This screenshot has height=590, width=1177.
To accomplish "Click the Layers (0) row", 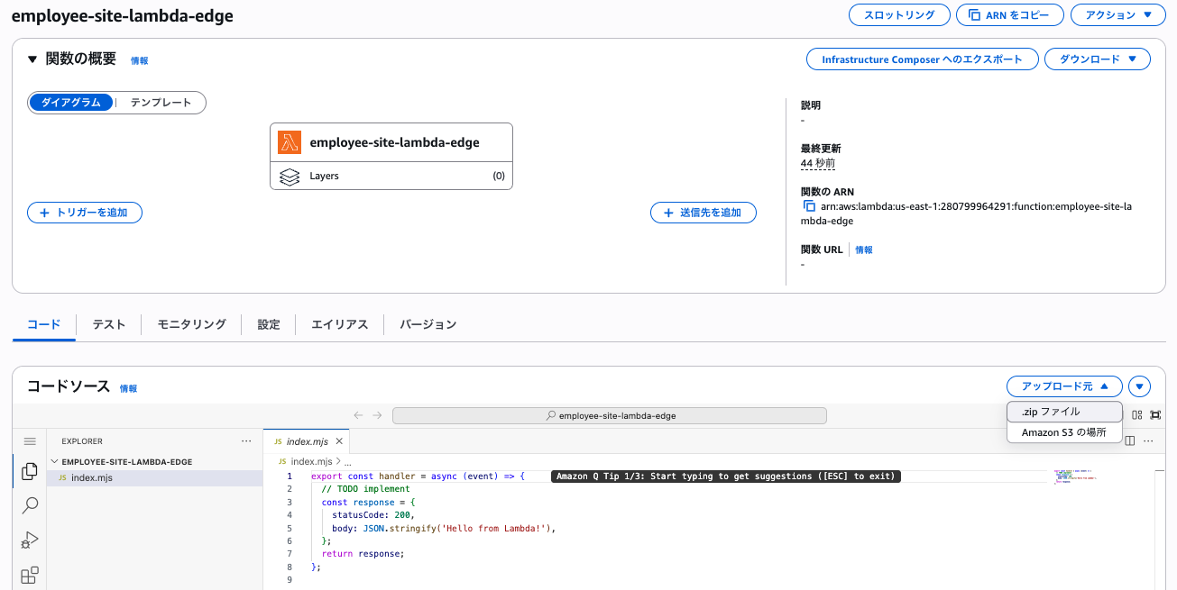I will pyautogui.click(x=391, y=177).
